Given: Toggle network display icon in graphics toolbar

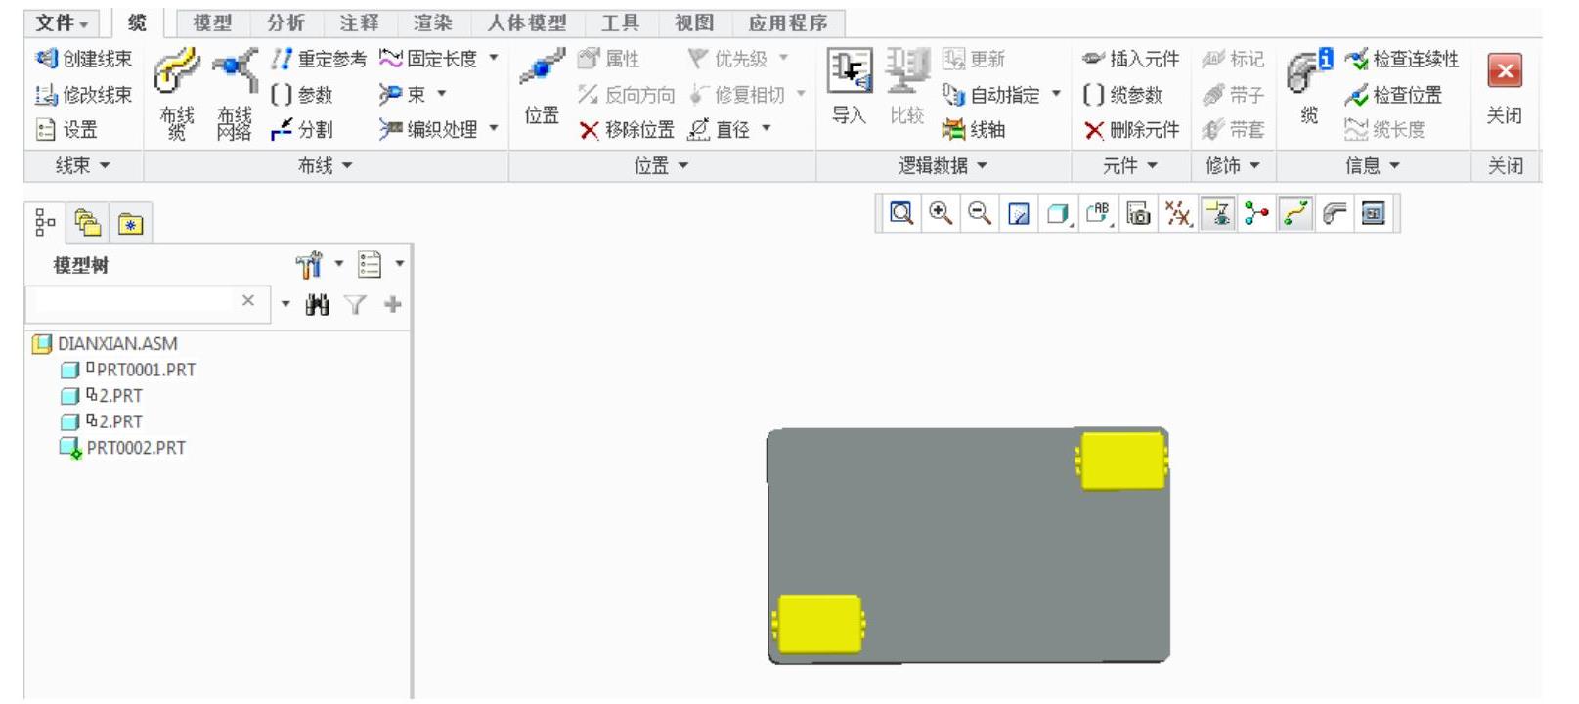Looking at the screenshot, I should click(1256, 213).
